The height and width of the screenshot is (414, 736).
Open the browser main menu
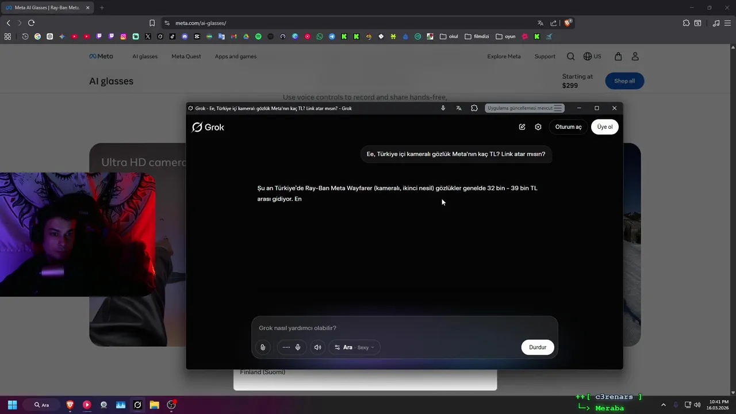[729, 23]
